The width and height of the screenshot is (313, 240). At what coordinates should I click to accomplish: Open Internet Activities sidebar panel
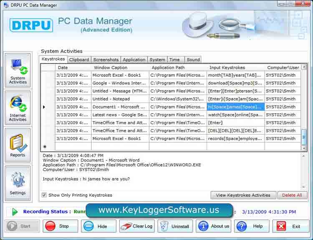(18, 108)
